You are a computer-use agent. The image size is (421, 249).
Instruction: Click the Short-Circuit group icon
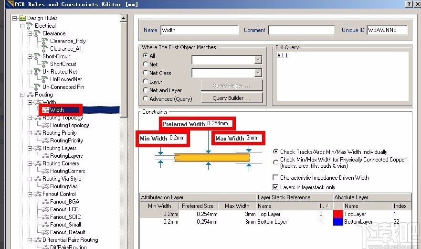[x=37, y=56]
